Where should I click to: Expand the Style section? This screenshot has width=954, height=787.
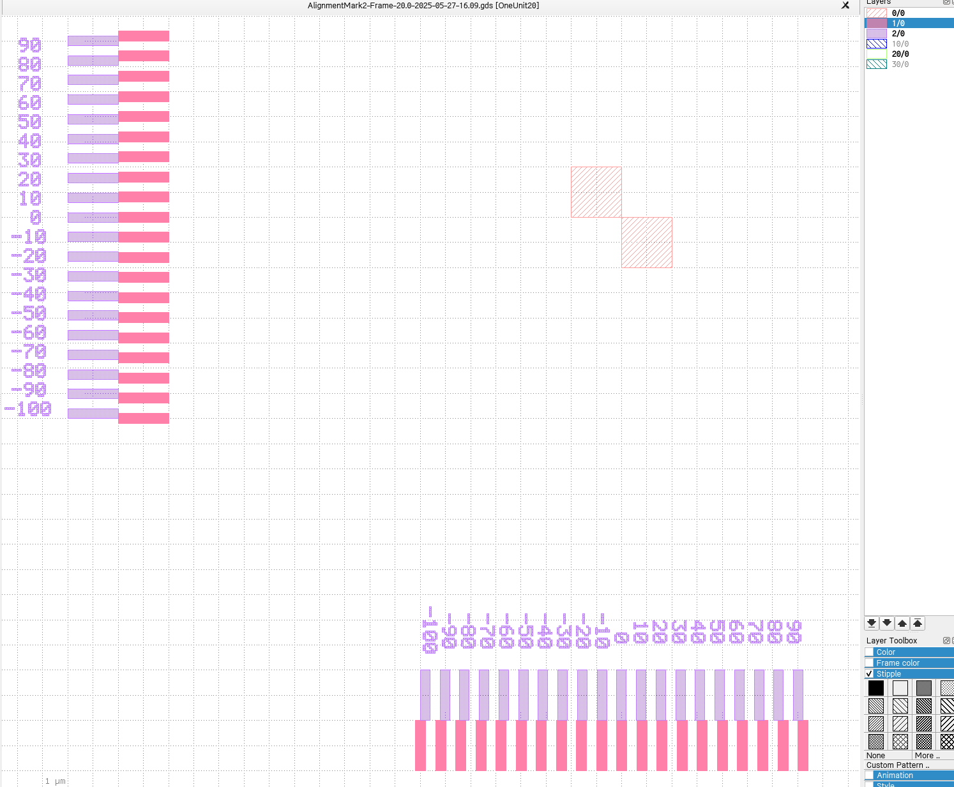pos(869,784)
